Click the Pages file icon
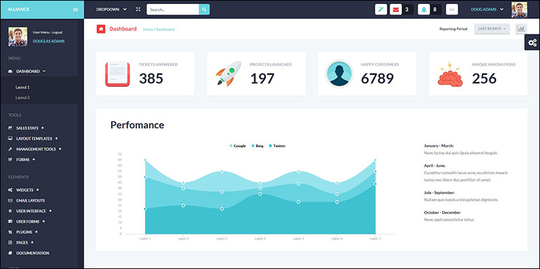Screen dimensions: 540x269 10,243
